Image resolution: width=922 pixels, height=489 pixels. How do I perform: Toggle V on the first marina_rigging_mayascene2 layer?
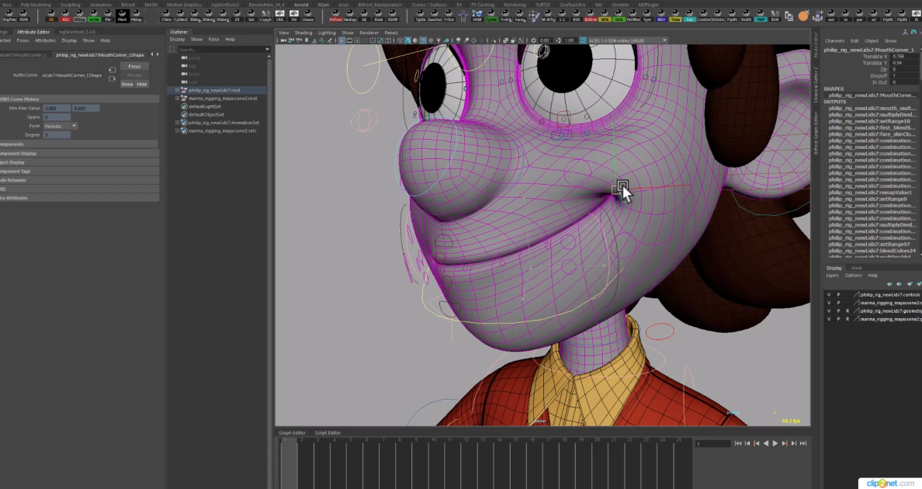829,303
